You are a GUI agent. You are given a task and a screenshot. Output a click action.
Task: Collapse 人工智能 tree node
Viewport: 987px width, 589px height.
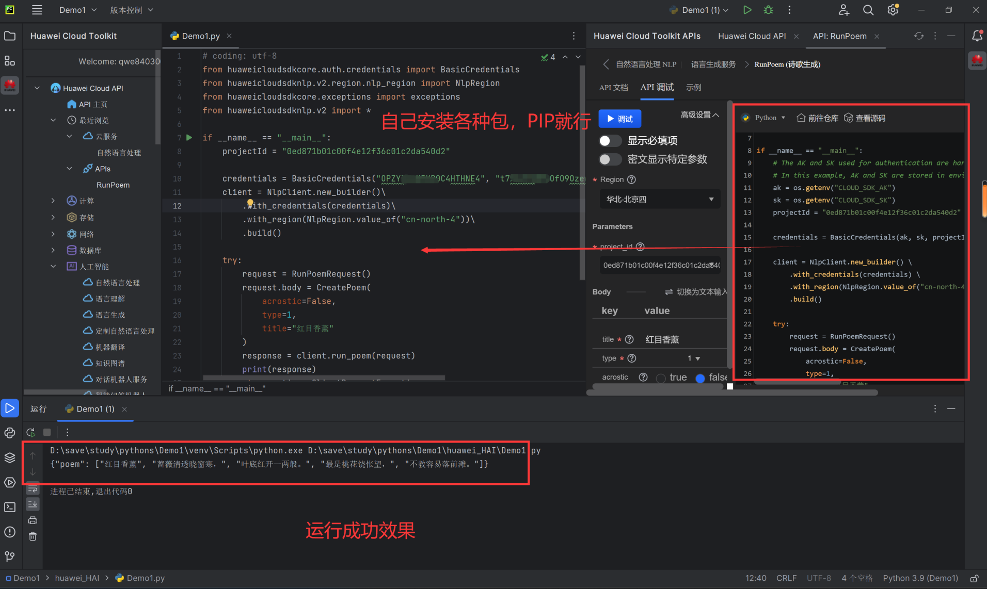pyautogui.click(x=53, y=266)
